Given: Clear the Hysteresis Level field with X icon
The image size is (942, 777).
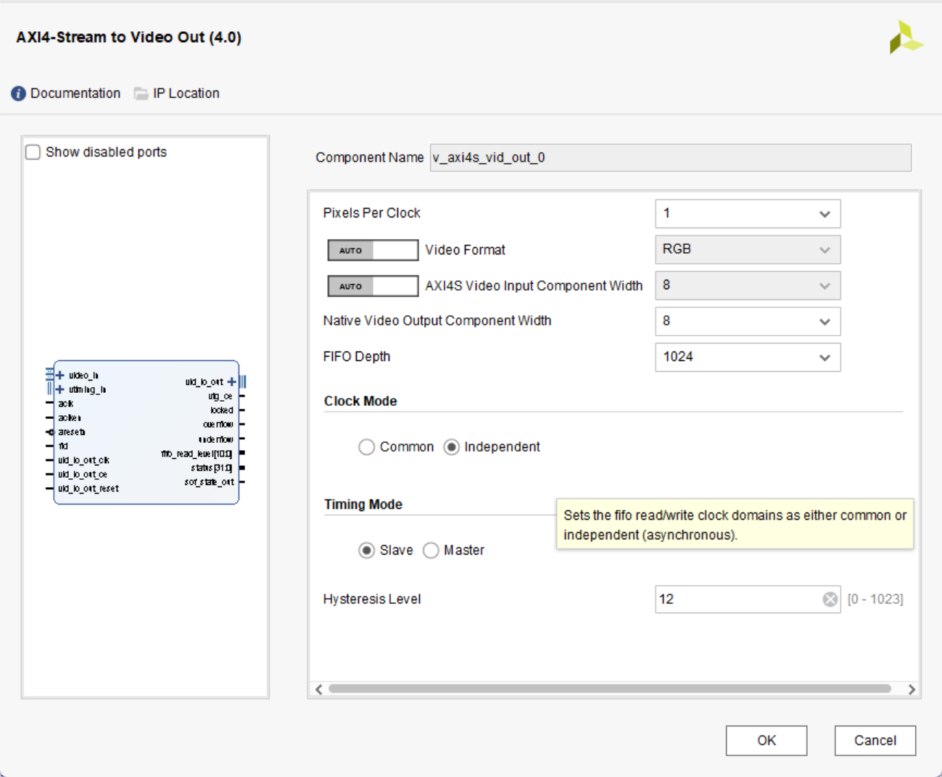Looking at the screenshot, I should (x=830, y=599).
